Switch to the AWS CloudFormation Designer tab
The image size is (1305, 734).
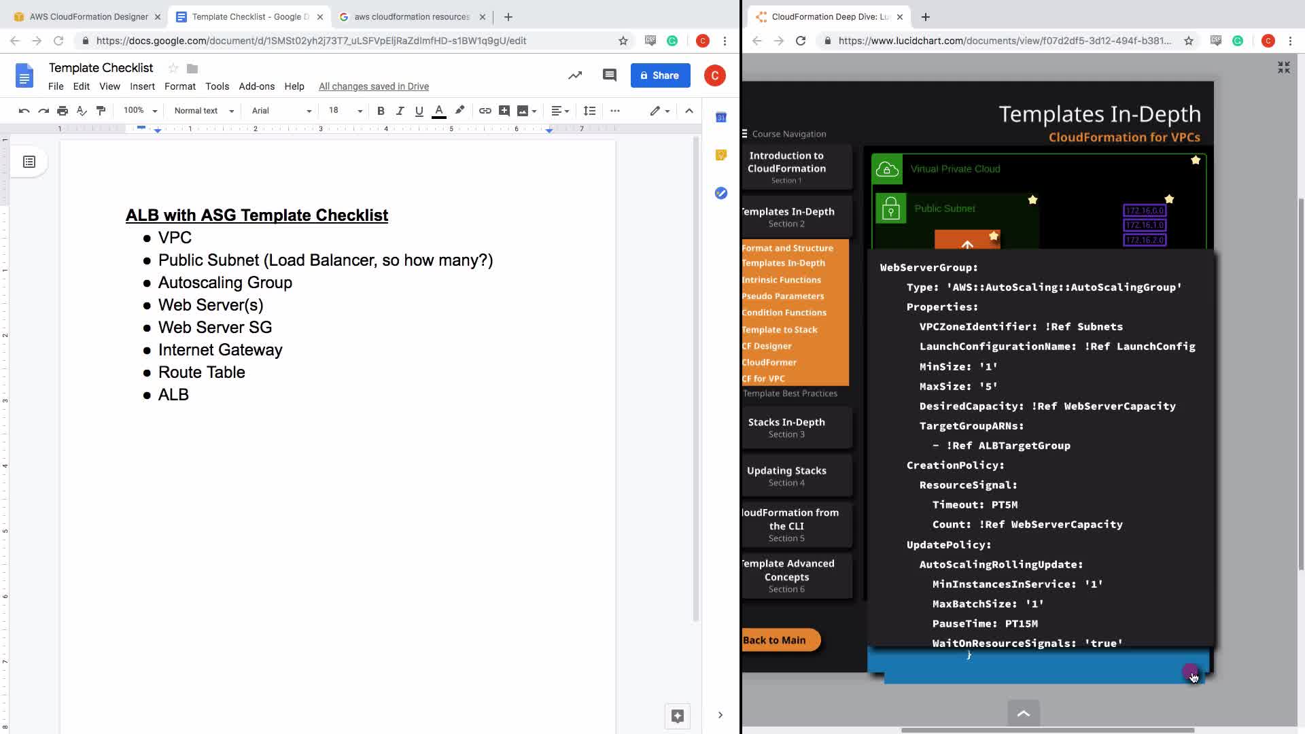coord(88,16)
